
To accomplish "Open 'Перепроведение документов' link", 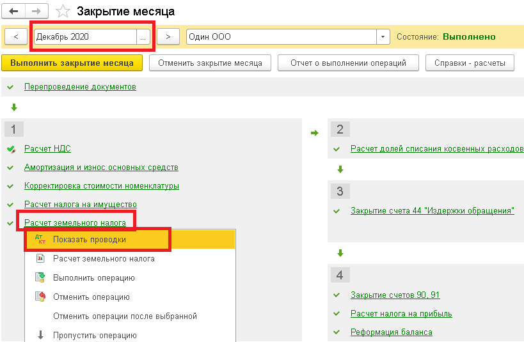I will point(80,87).
